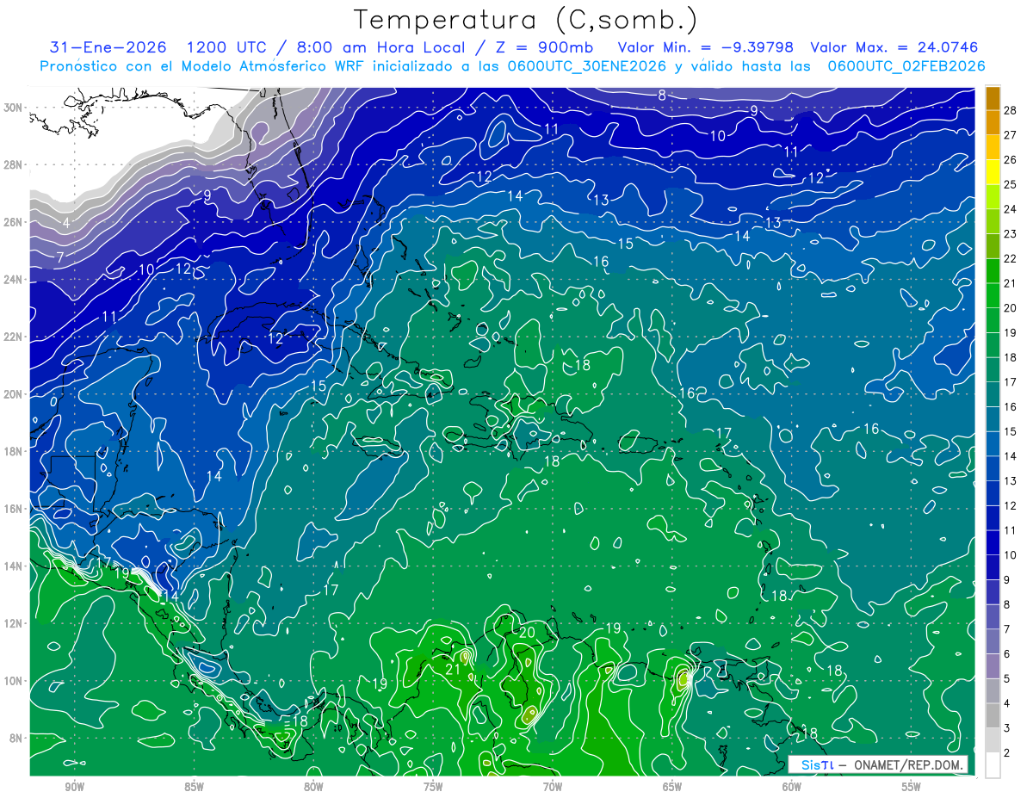This screenshot has width=1033, height=798.
Task: Click contour label '8' at the map top
Action: point(662,95)
